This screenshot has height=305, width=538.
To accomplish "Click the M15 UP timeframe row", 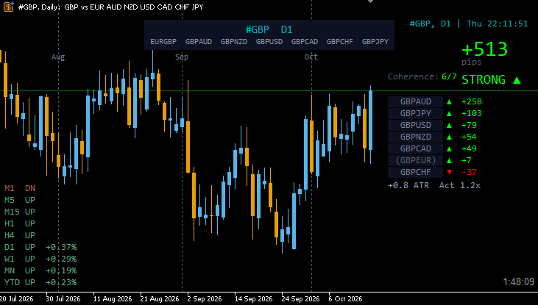I will pyautogui.click(x=20, y=212).
